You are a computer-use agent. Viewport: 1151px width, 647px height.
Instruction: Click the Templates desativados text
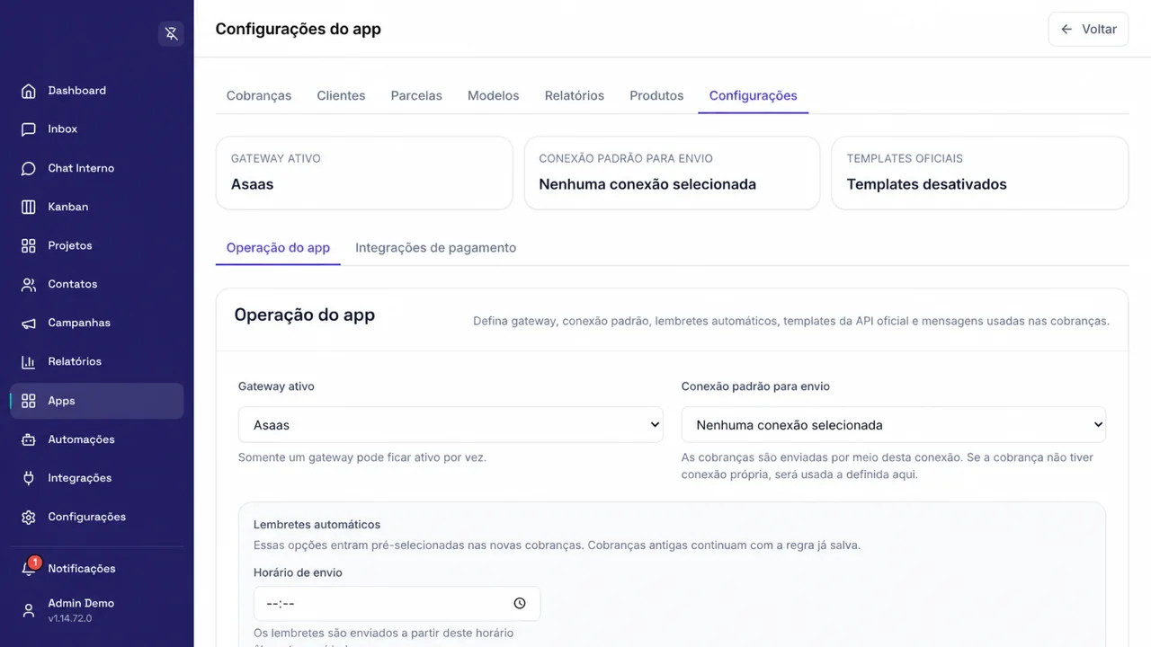926,184
